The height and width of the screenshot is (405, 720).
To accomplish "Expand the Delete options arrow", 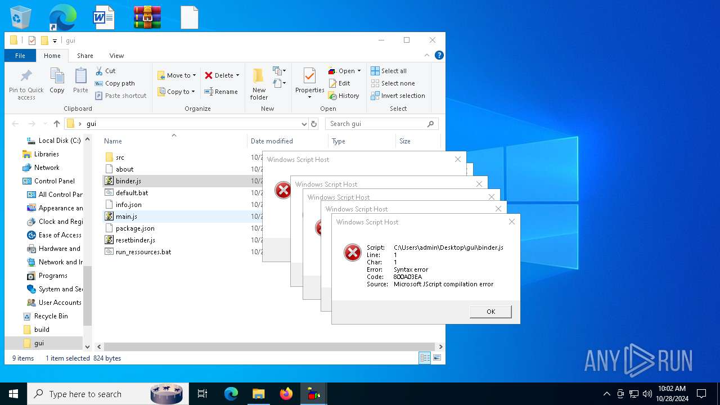I will [237, 75].
